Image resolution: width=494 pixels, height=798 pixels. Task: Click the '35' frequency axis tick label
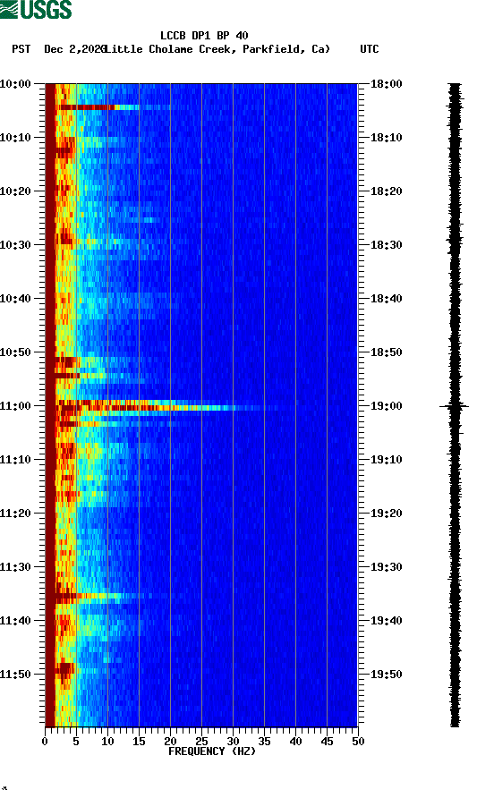click(x=264, y=742)
